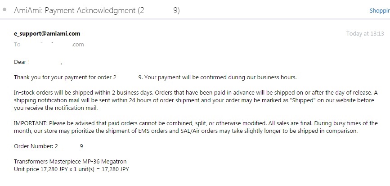Click the 'To' recipient address line
The height and width of the screenshot is (186, 390).
coord(49,44)
